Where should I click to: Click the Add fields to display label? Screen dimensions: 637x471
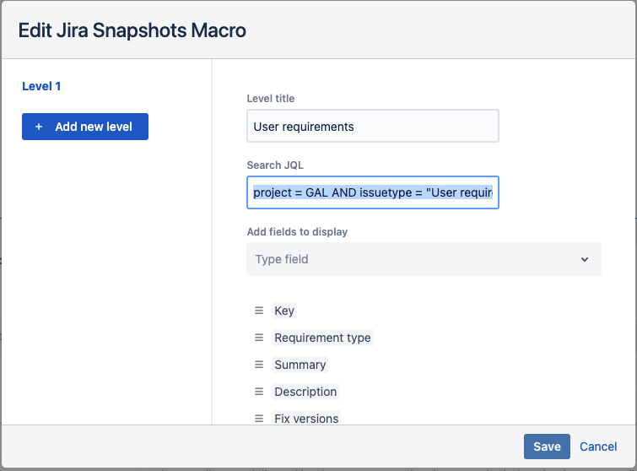[297, 231]
